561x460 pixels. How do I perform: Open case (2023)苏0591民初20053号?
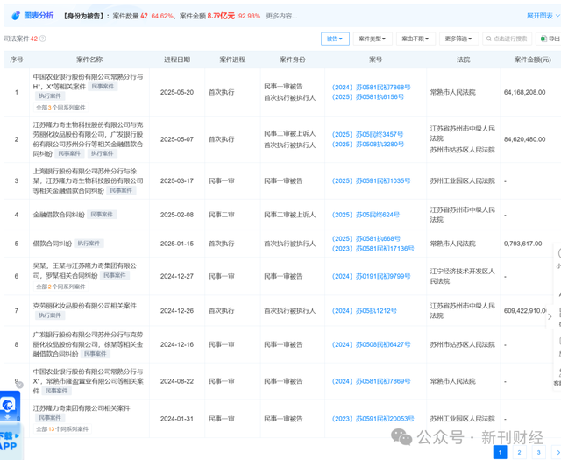point(373,419)
